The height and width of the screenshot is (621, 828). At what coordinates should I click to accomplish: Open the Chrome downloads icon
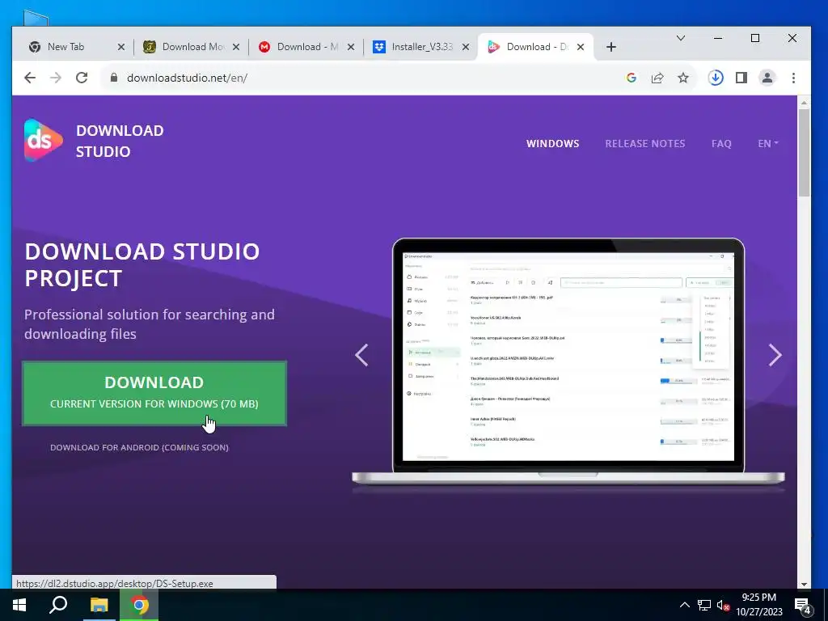tap(716, 78)
